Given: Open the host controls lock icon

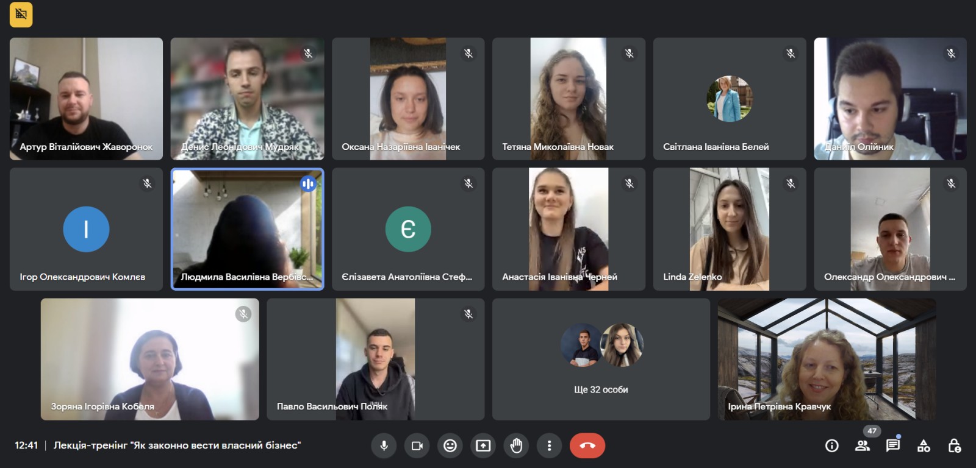Looking at the screenshot, I should pyautogui.click(x=955, y=446).
